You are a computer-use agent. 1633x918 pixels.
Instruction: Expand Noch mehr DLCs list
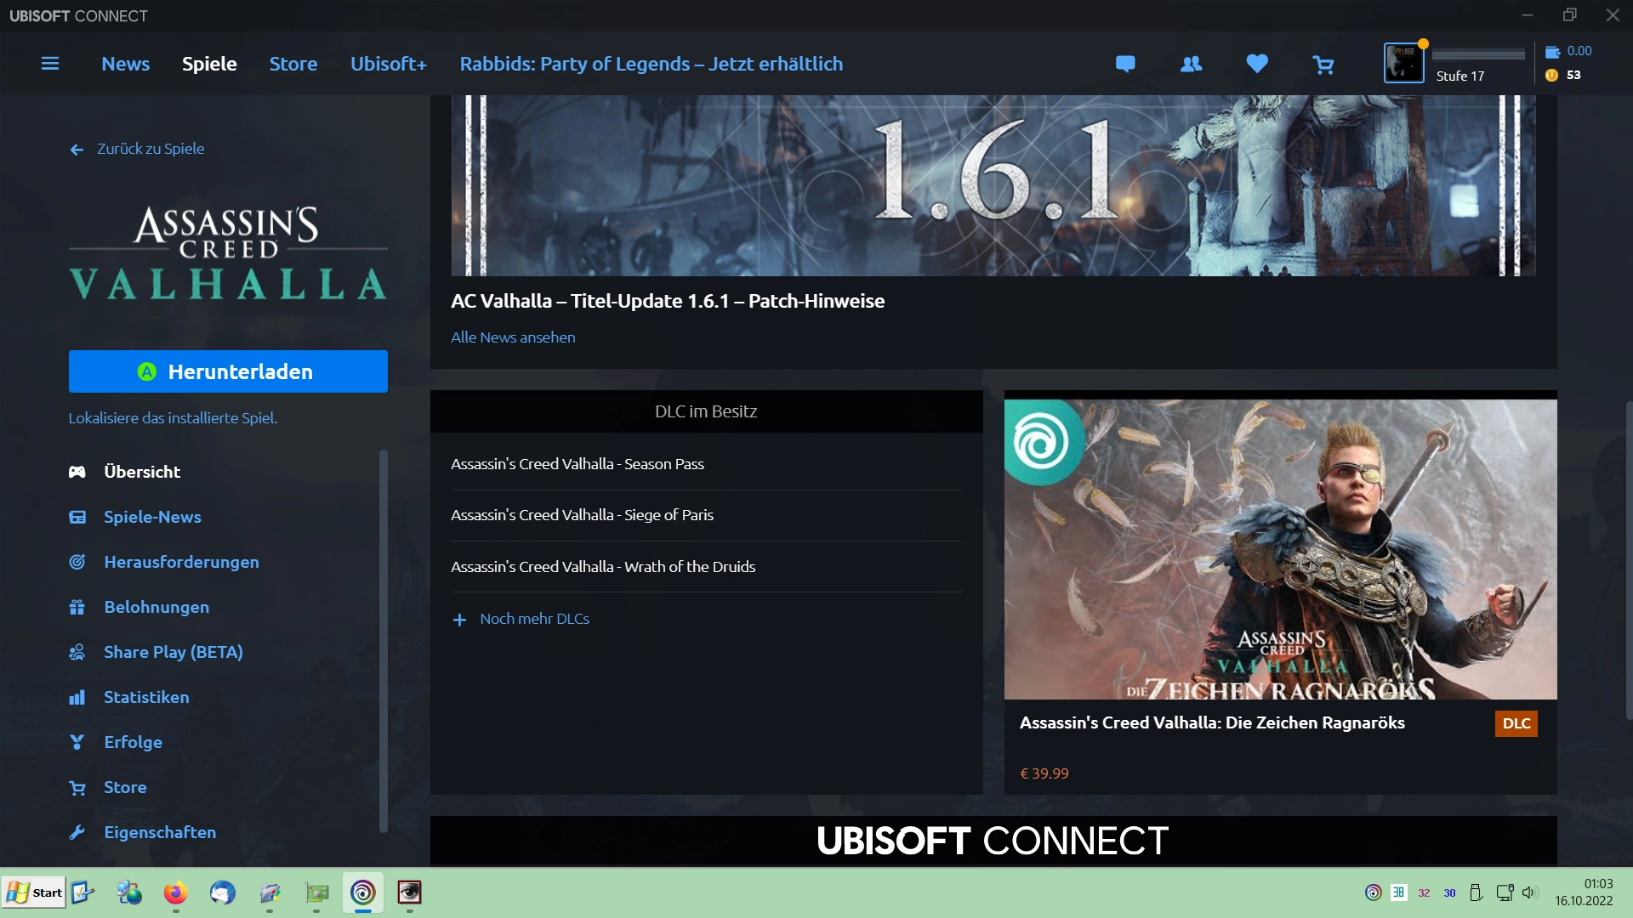[x=521, y=619]
